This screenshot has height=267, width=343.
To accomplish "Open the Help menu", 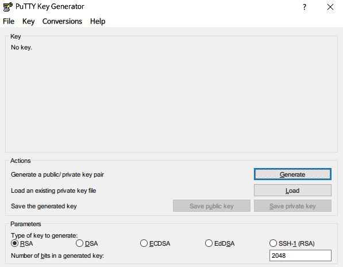I will [98, 21].
